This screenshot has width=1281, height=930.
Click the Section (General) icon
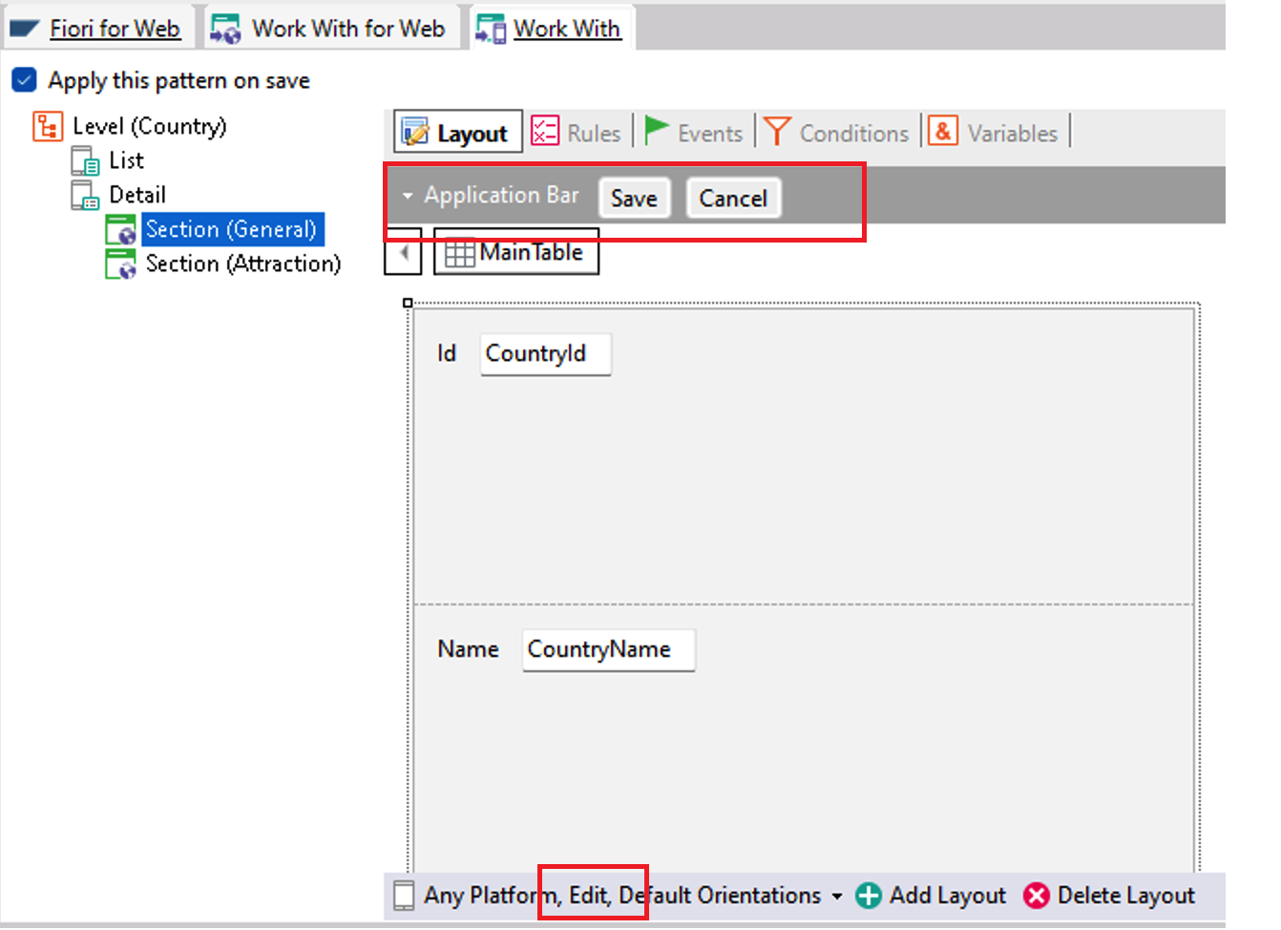(120, 230)
